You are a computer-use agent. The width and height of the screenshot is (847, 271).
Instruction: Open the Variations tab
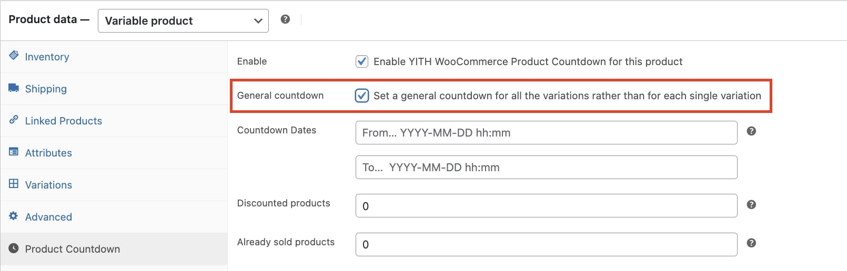point(48,185)
